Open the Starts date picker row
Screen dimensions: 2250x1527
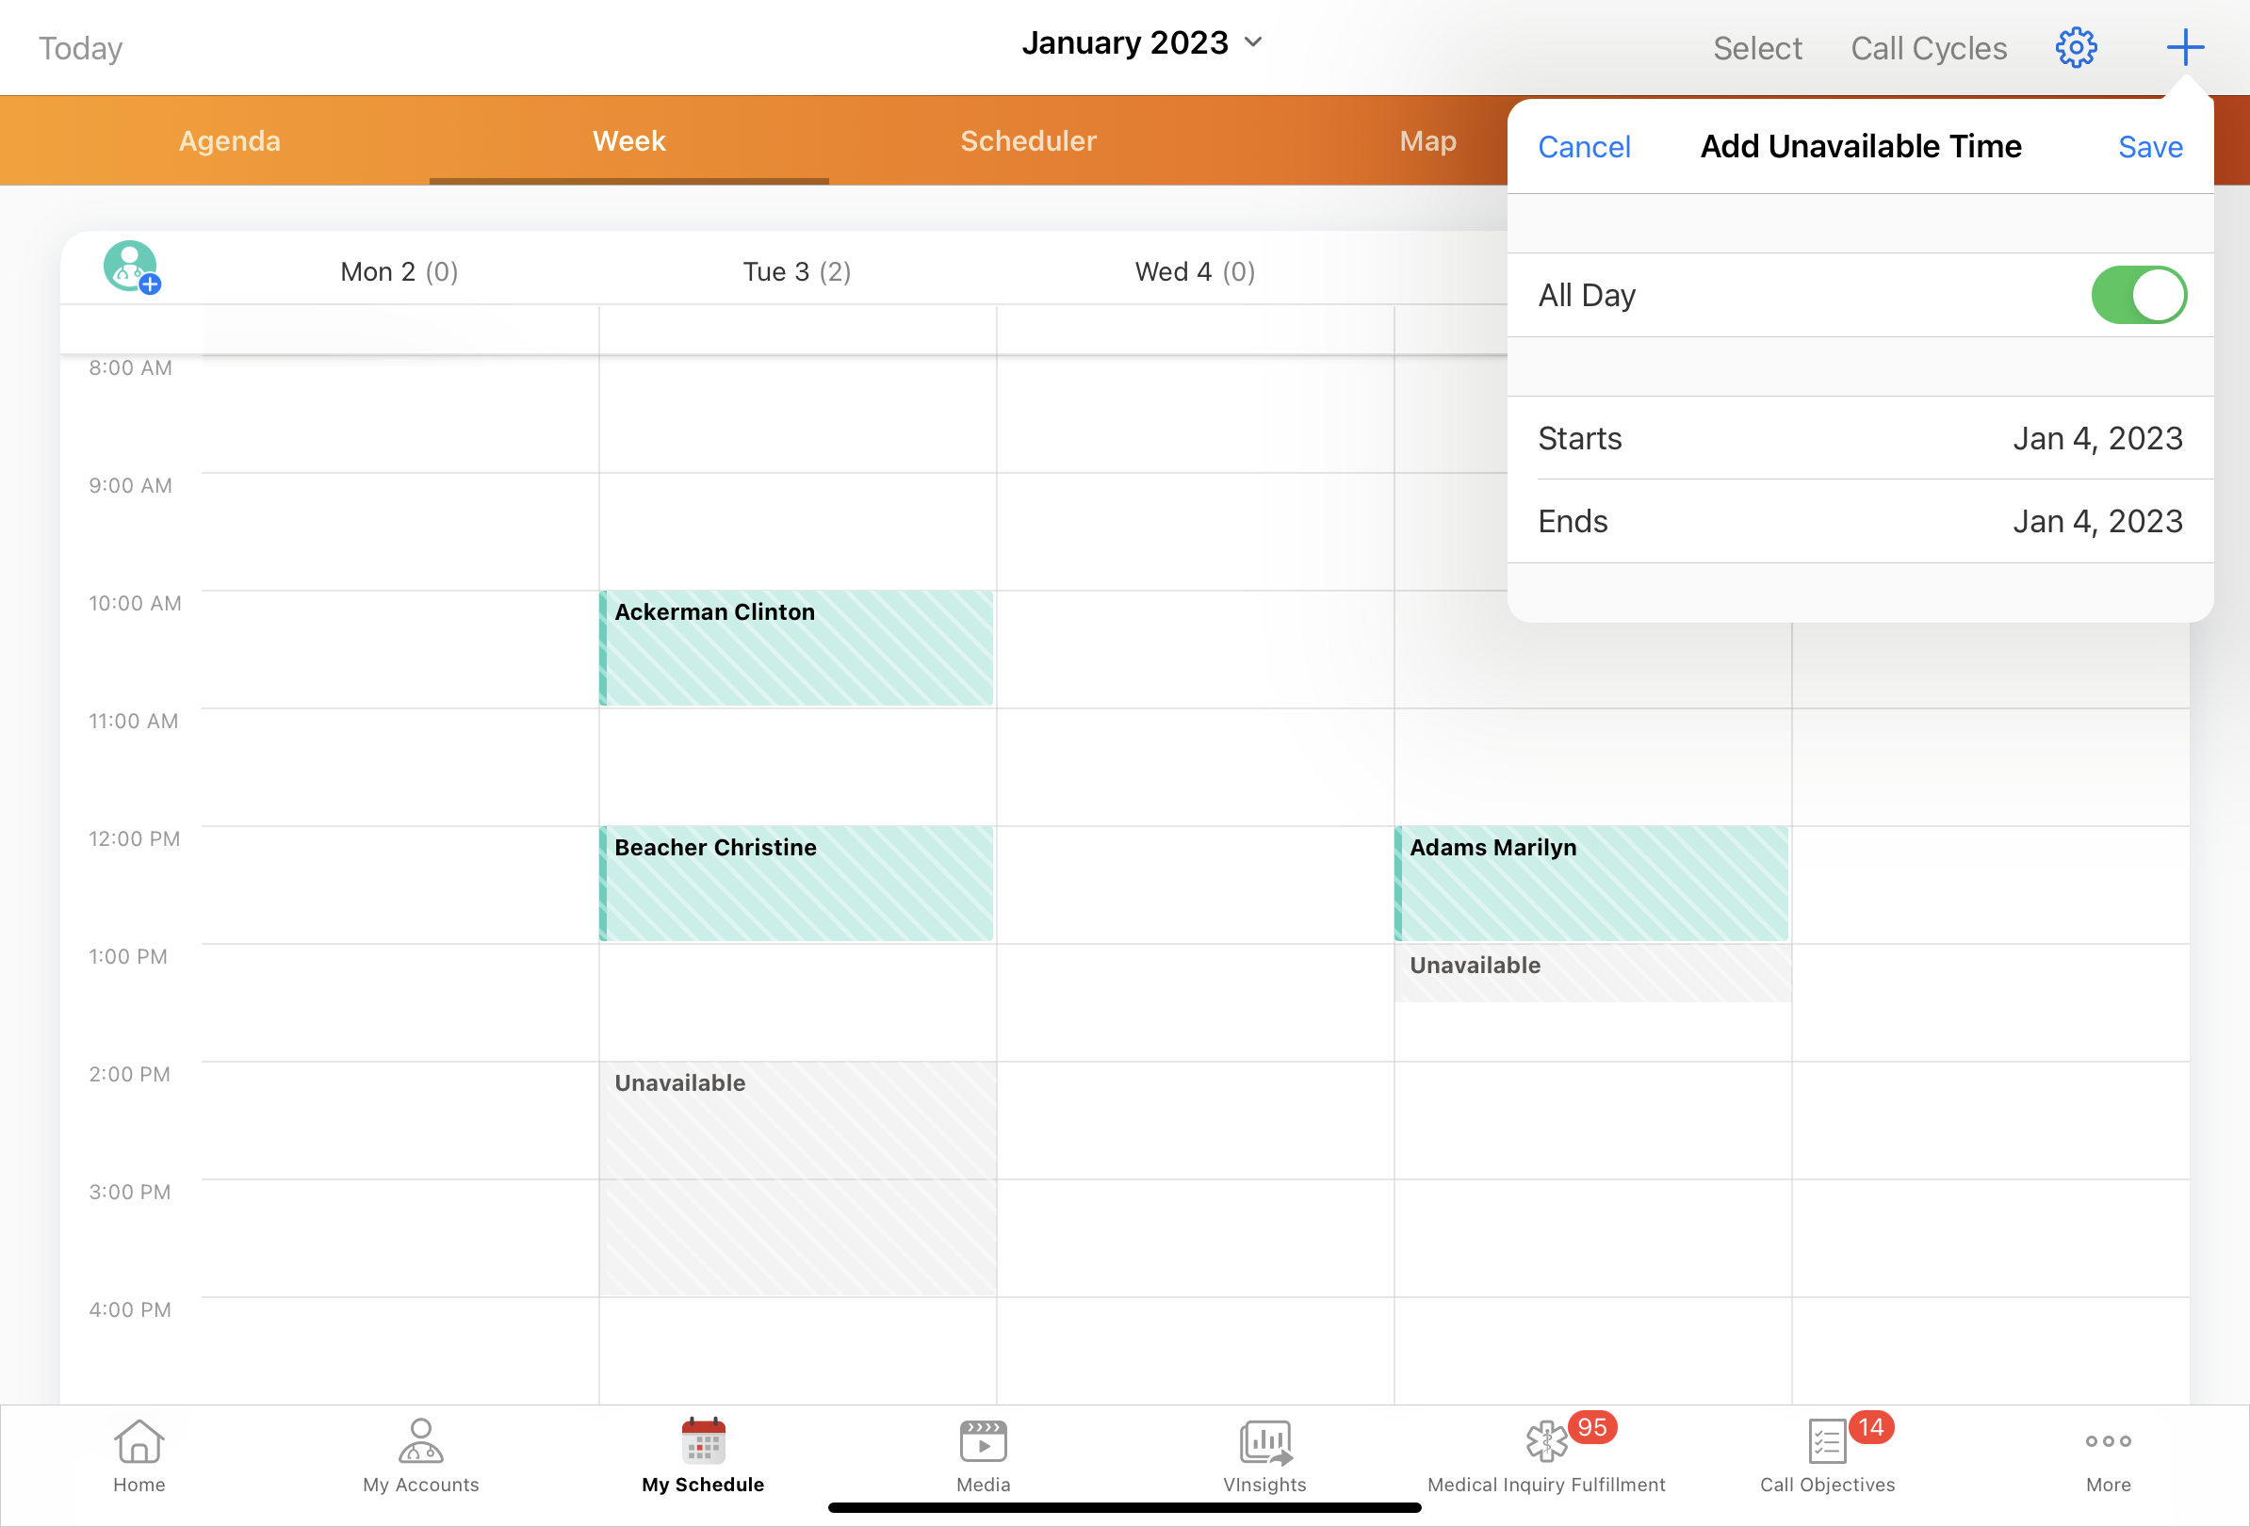[x=1859, y=438]
